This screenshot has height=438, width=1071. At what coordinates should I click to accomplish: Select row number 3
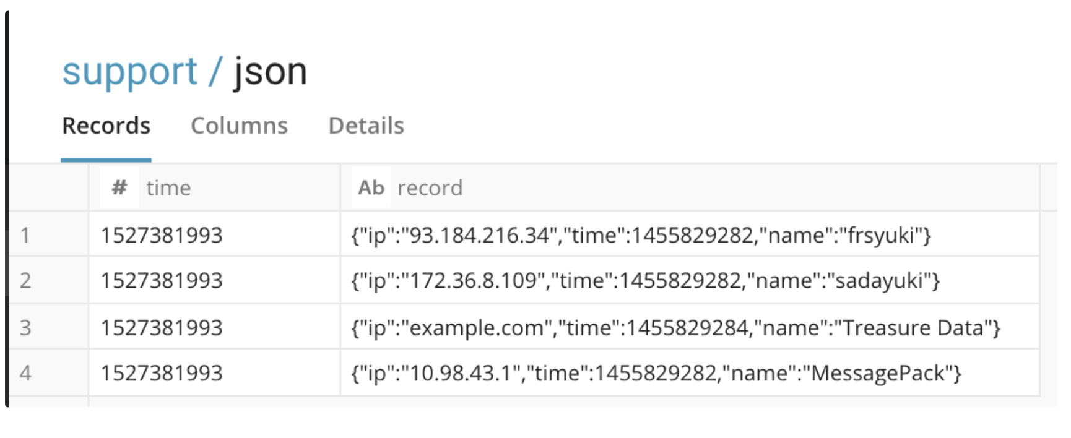pyautogui.click(x=25, y=327)
